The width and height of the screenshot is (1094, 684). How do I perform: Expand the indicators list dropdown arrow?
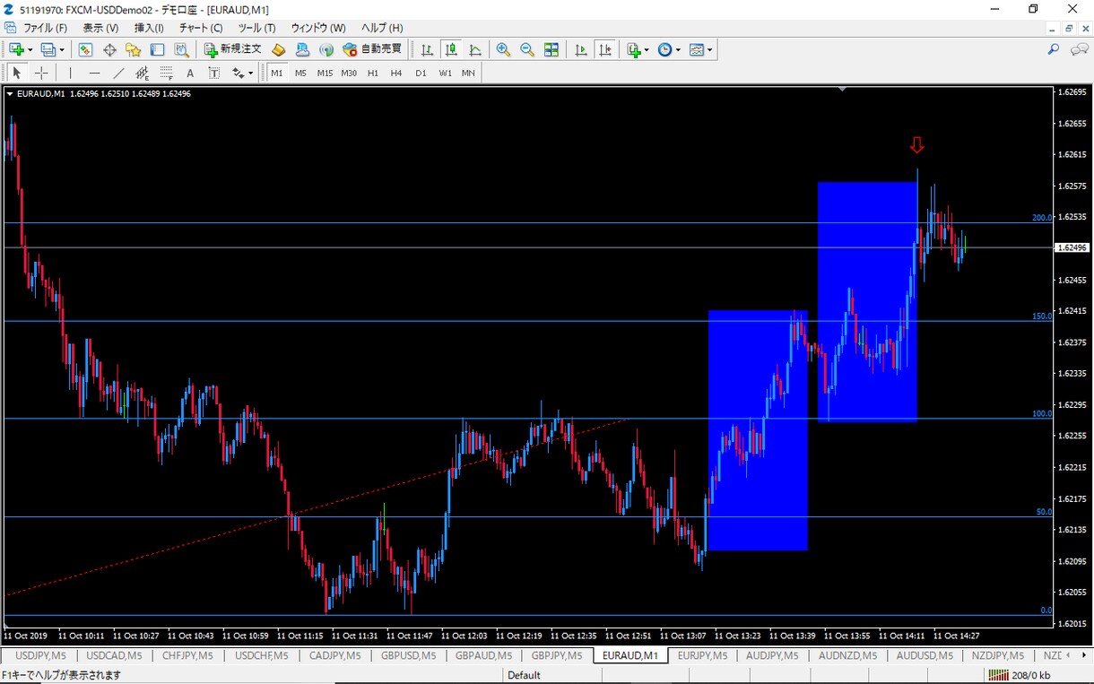click(x=647, y=50)
